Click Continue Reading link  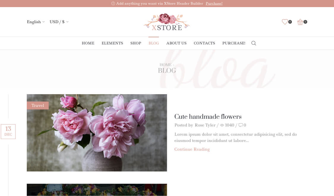192,149
